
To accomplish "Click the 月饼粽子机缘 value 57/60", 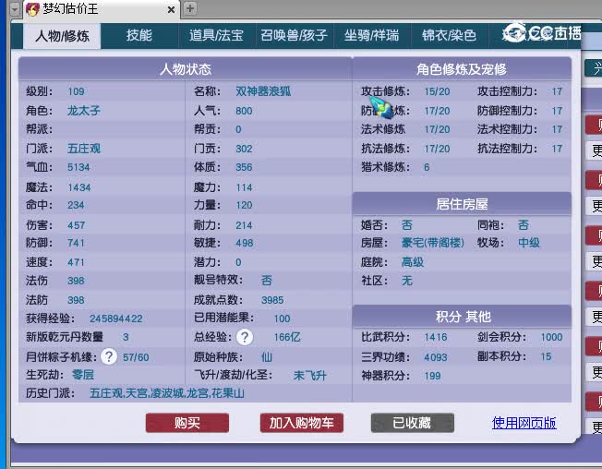I will click(136, 357).
